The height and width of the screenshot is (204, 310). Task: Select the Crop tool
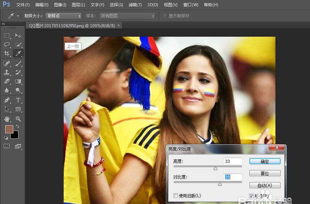[x=8, y=54]
